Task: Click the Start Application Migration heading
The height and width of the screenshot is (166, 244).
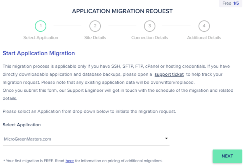Action: [x=39, y=53]
